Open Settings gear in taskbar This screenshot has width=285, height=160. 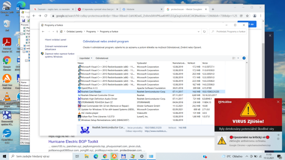tap(142, 156)
